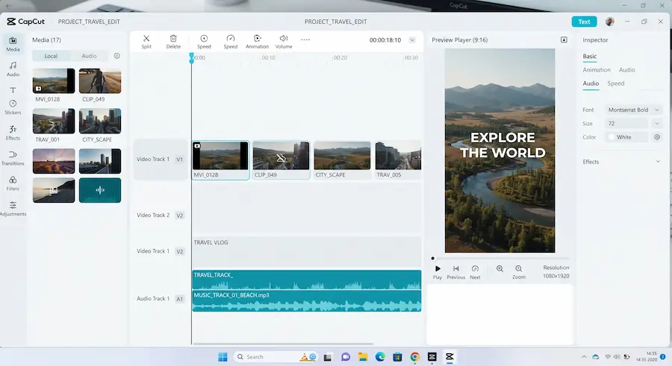Select MVI_0128 thumbnail in Media panel
This screenshot has width=672, height=366.
click(x=54, y=81)
